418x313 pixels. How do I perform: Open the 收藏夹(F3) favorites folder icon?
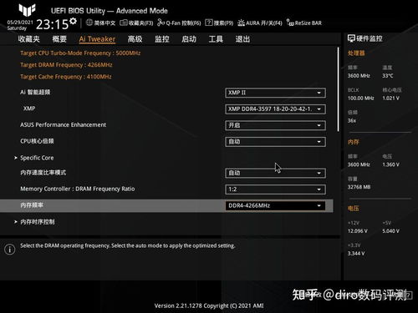(124, 23)
